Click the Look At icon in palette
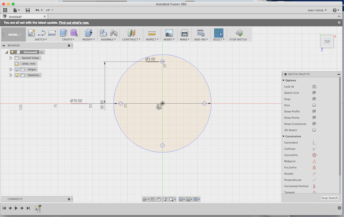Viewport: 344px width, 217px height. coord(314,87)
